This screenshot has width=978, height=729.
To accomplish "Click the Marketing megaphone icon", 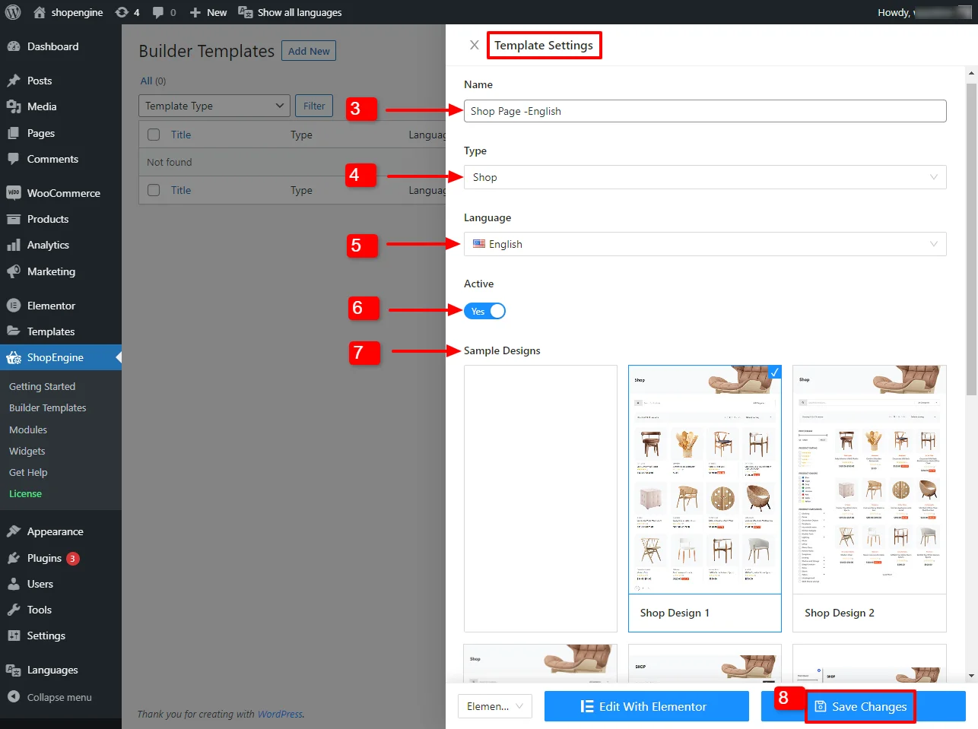I will 14,271.
